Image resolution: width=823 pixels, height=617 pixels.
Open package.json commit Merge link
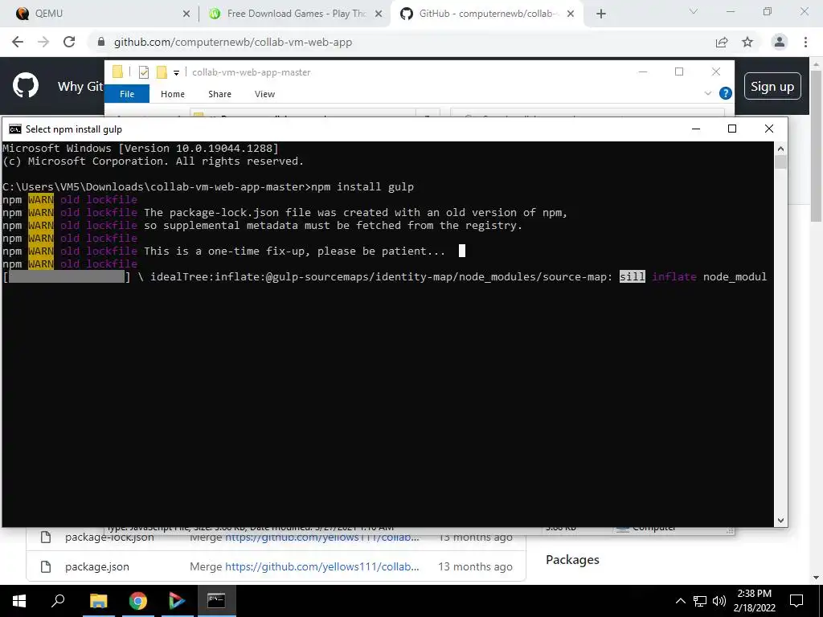click(x=322, y=566)
